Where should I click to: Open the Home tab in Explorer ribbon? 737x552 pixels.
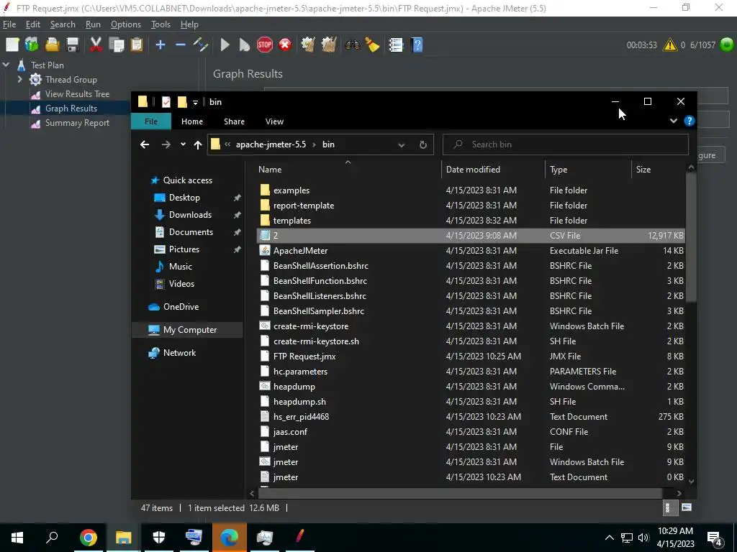192,121
